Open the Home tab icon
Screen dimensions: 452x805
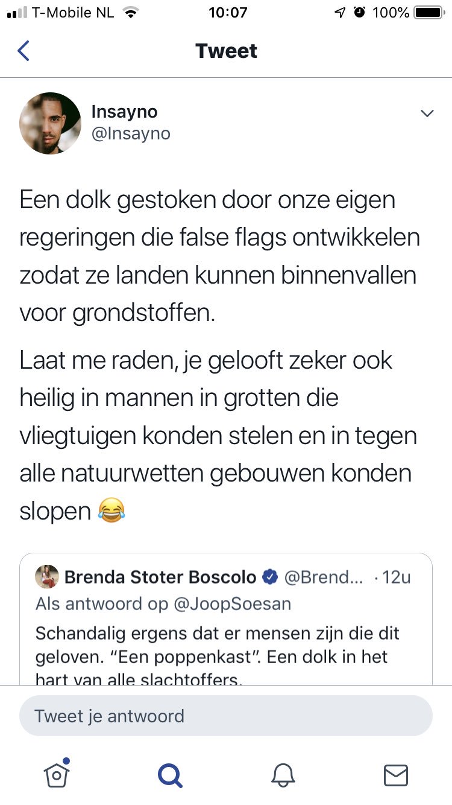(56, 775)
